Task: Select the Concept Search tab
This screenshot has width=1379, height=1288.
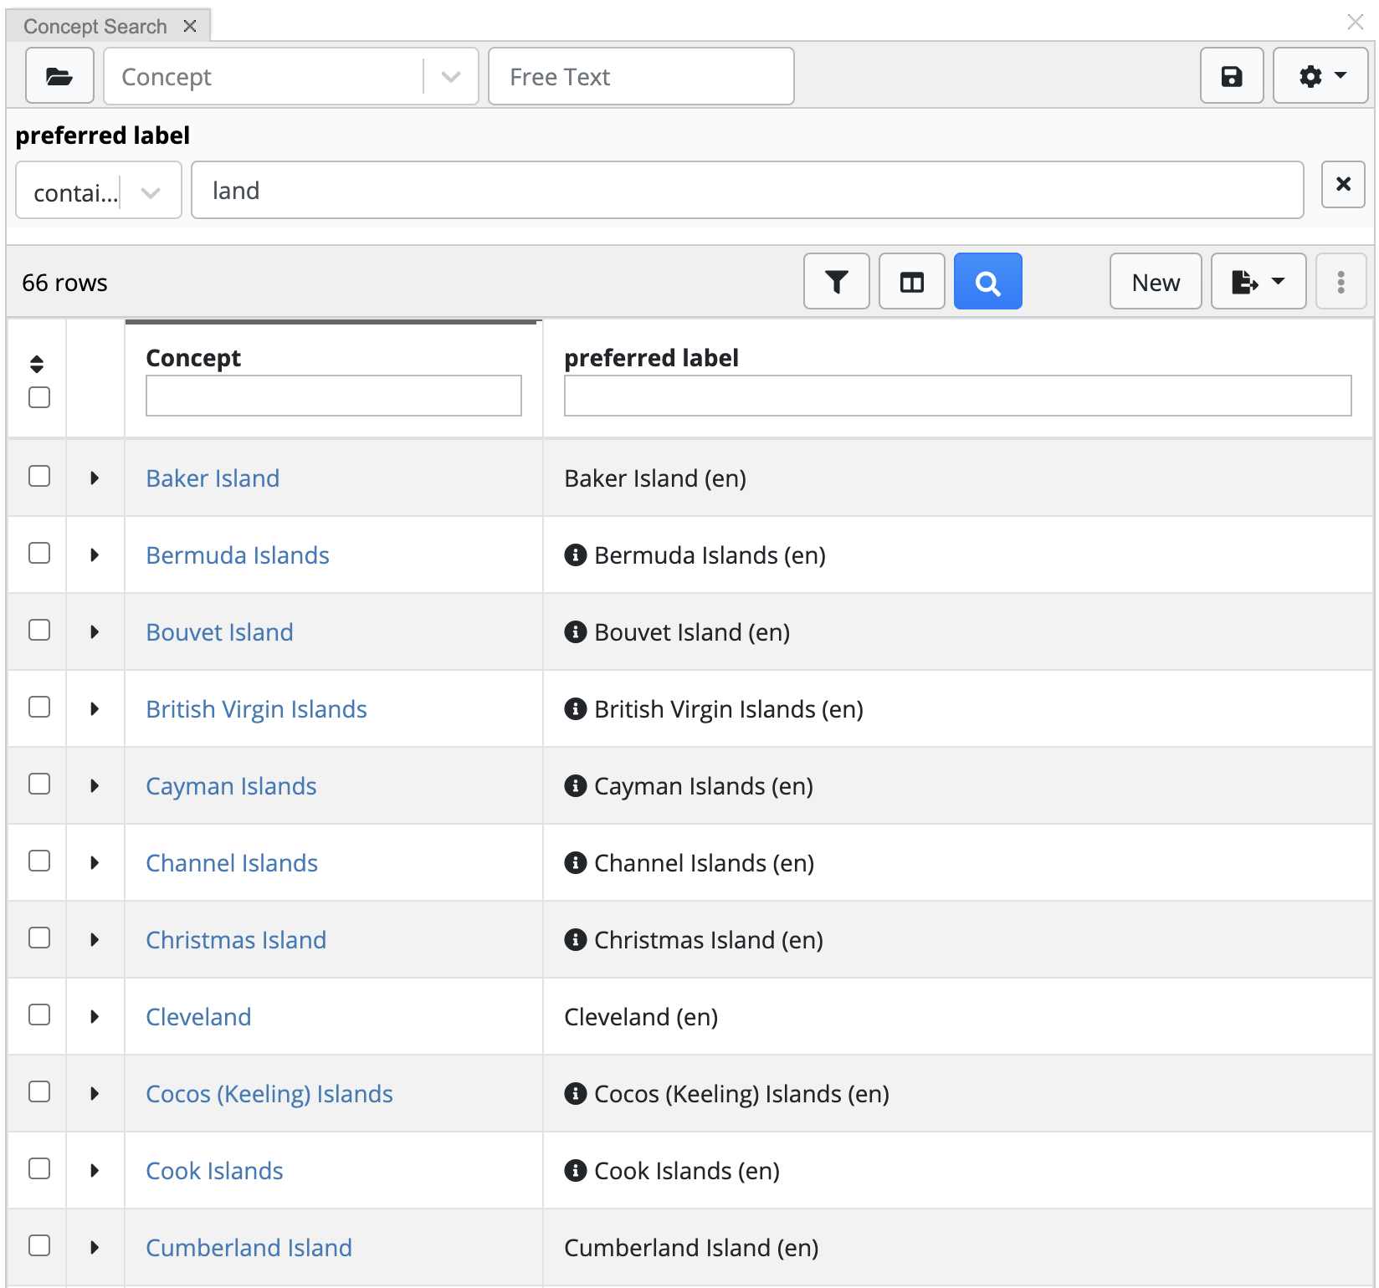Action: 95,26
